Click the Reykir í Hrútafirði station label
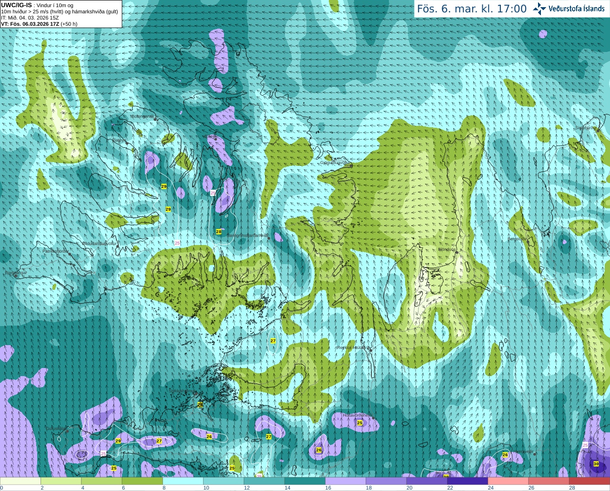 (x=353, y=348)
